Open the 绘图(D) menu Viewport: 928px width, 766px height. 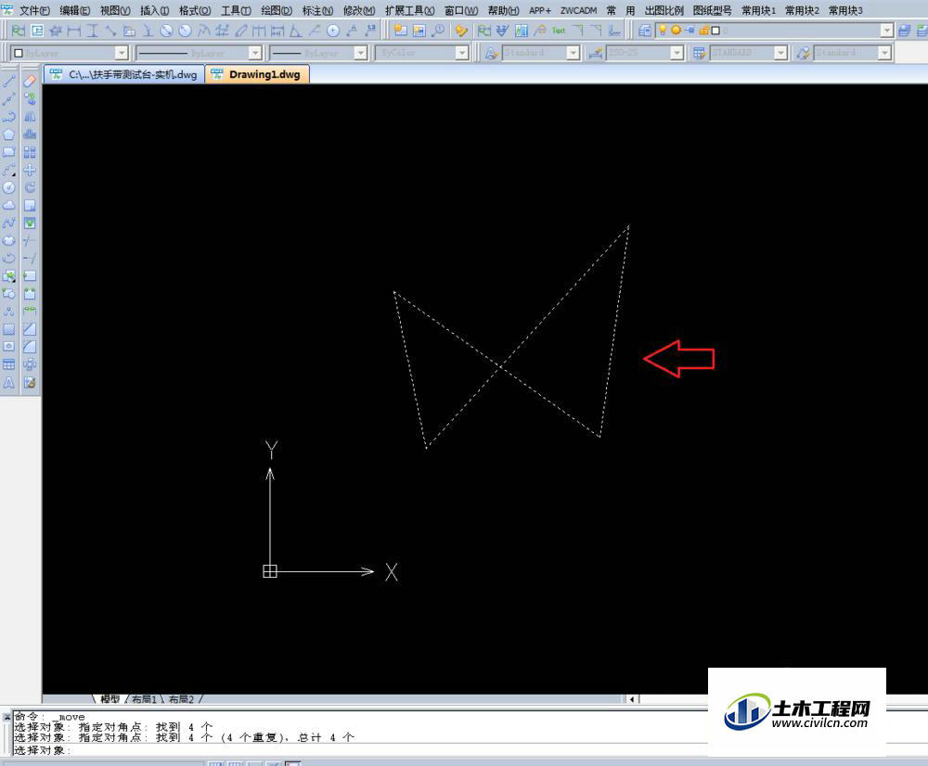(277, 10)
